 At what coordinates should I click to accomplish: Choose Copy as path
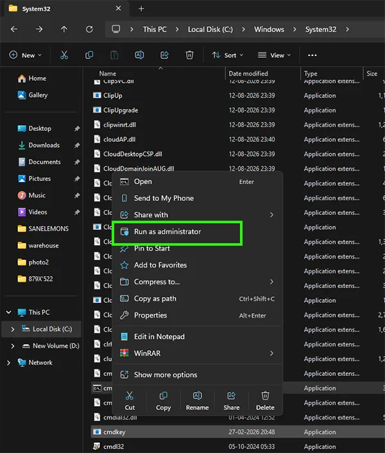197,298
